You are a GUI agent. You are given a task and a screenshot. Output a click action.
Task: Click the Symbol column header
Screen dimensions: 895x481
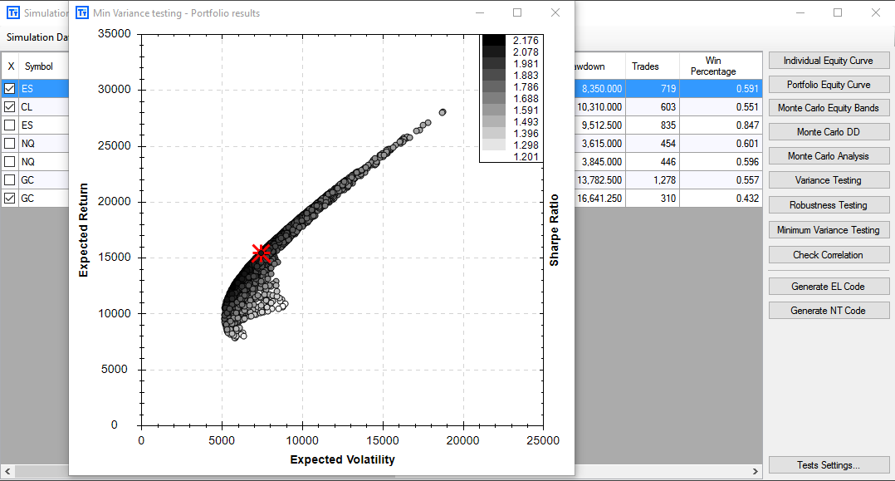(43, 66)
